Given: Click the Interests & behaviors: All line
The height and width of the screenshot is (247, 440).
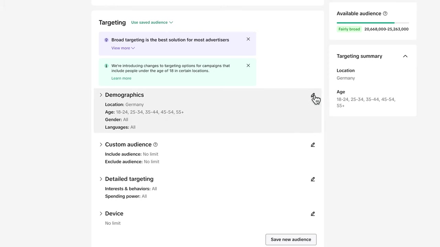Looking at the screenshot, I should tap(131, 189).
